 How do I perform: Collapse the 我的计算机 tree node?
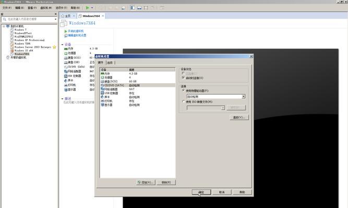pos(4,26)
